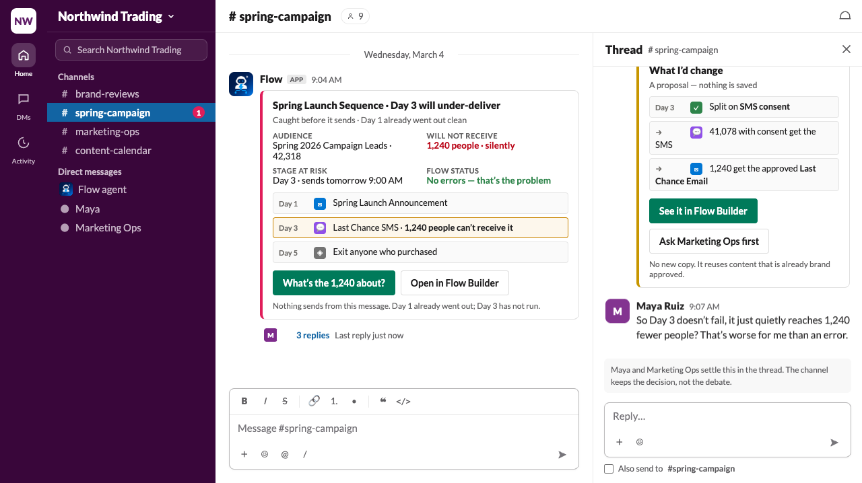Click the NW workspace logo

point(24,21)
